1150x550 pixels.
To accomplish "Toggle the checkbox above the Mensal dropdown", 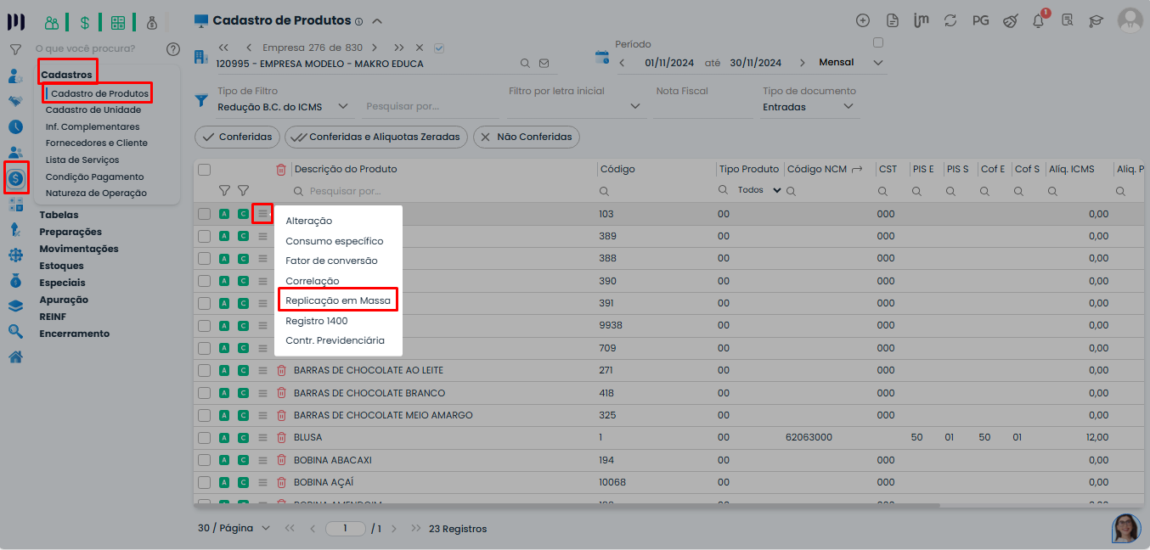I will coord(878,43).
